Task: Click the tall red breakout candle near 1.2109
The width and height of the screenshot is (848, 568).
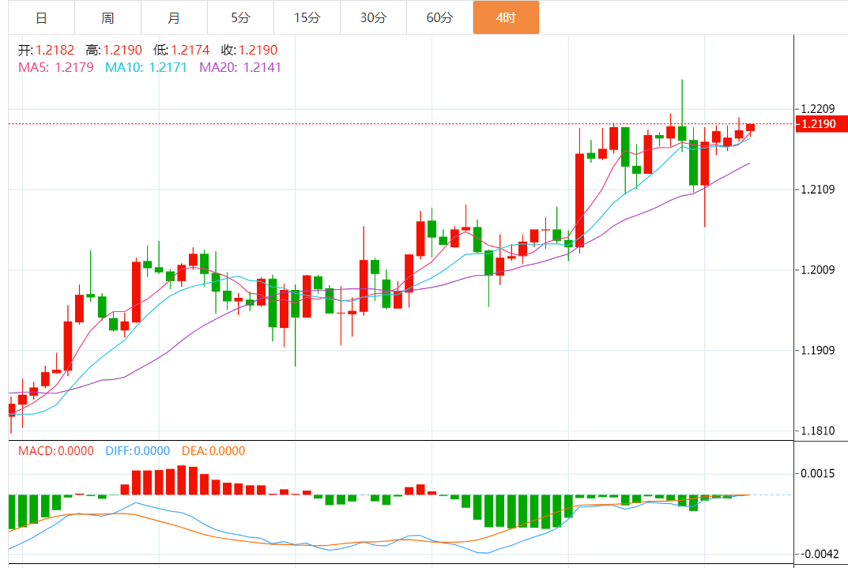Action: (580, 200)
